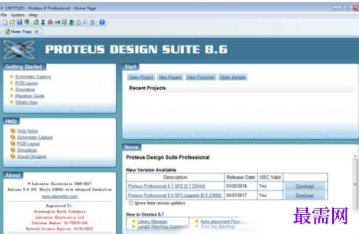Create a new project with toolbar icon
The image size is (359, 234).
pos(5,22)
